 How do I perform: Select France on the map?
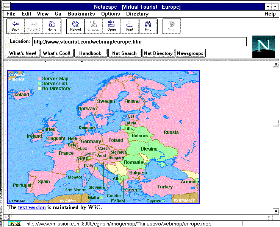coord(66,153)
